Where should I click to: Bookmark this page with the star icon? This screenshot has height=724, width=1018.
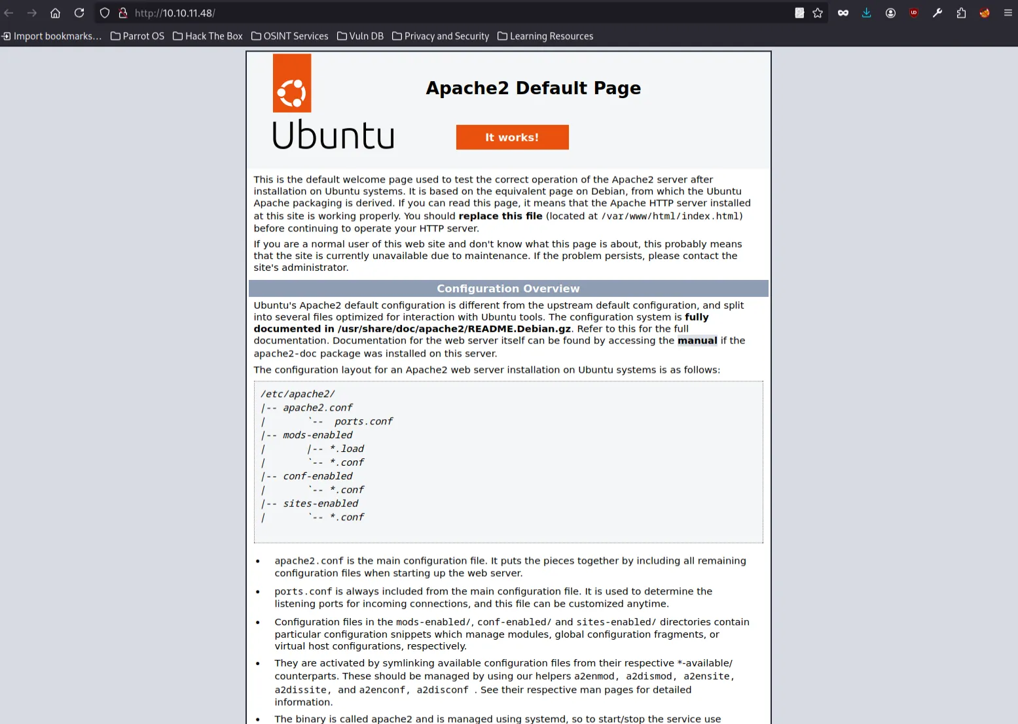tap(818, 13)
